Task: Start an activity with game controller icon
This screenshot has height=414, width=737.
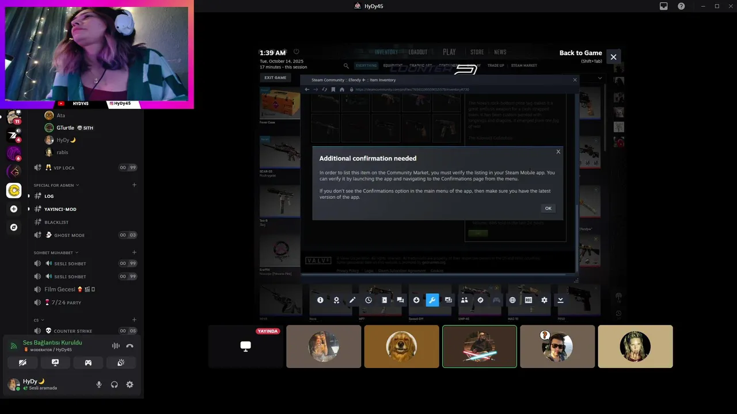Action: point(88,363)
